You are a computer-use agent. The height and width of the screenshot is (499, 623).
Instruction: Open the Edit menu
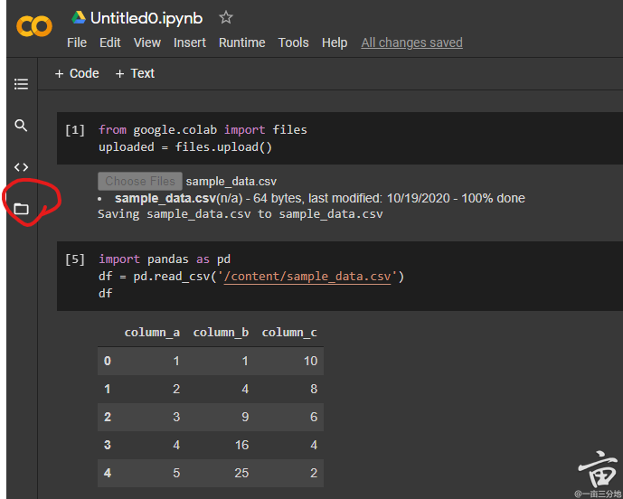point(110,42)
